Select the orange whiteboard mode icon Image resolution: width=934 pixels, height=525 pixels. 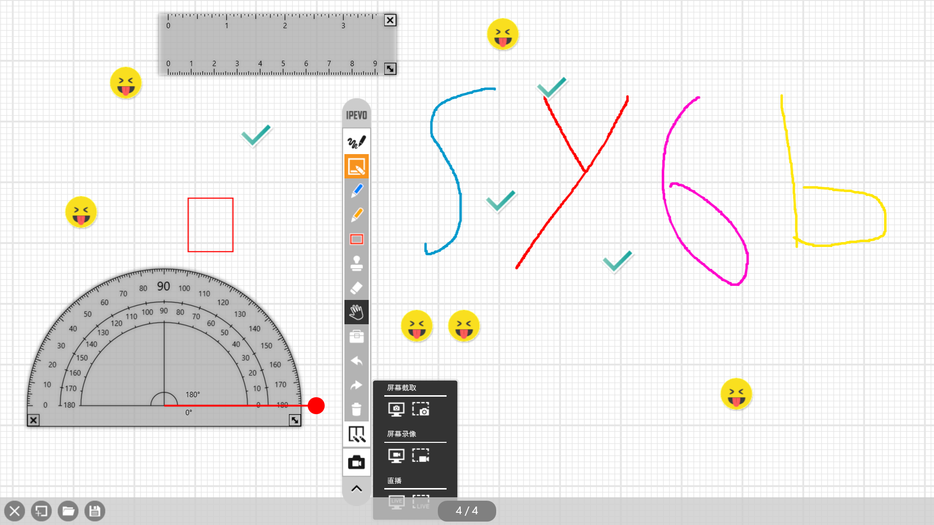pos(357,166)
